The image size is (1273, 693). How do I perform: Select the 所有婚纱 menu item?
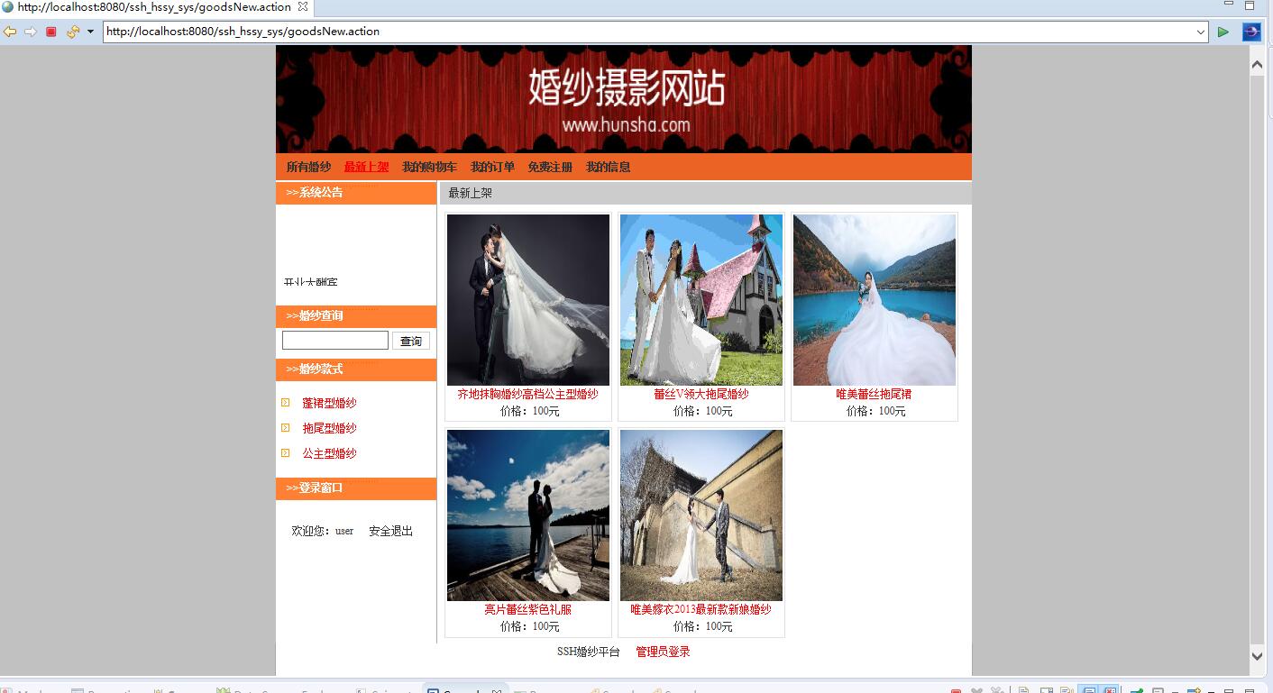point(309,167)
